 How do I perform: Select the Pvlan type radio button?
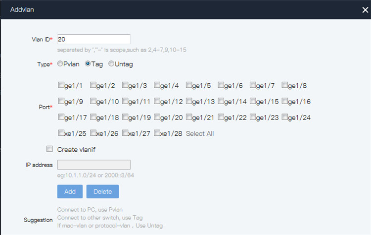60,63
